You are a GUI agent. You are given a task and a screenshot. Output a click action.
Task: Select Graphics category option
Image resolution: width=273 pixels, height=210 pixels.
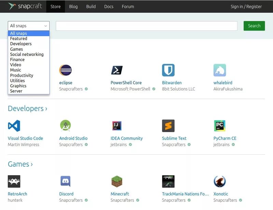29,86
